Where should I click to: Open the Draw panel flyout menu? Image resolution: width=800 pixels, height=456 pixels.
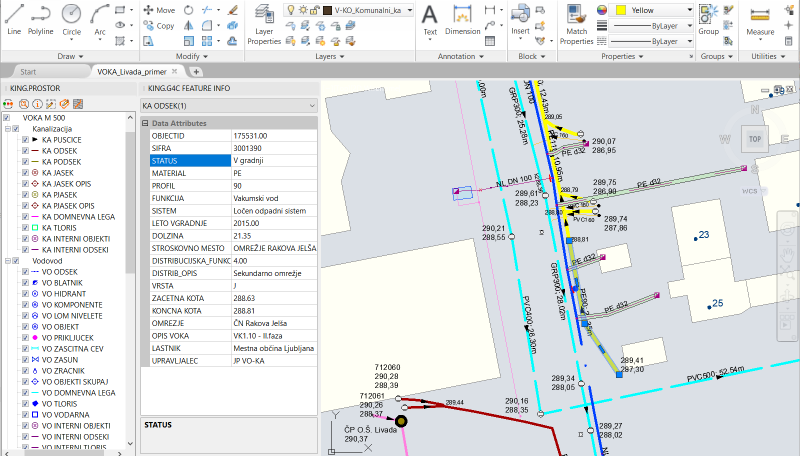pos(70,56)
